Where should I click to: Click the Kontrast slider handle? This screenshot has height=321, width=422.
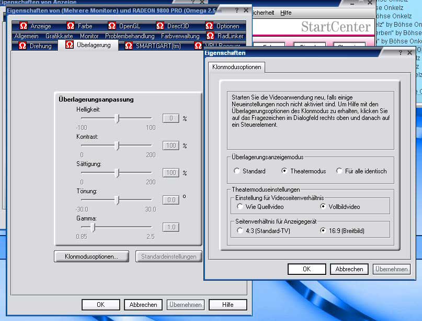tap(117, 146)
